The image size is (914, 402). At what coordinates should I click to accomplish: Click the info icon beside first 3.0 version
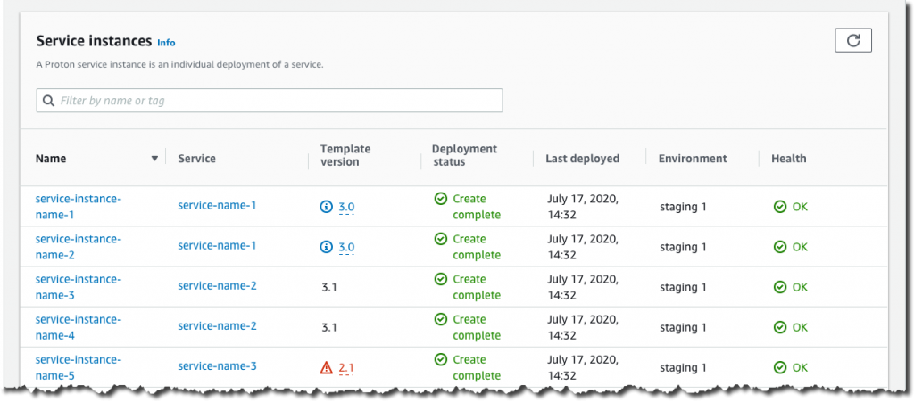point(326,207)
